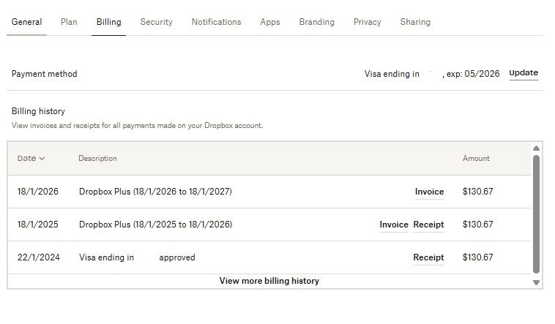This screenshot has height=324, width=555.
Task: Click View more billing history
Action: click(x=269, y=281)
